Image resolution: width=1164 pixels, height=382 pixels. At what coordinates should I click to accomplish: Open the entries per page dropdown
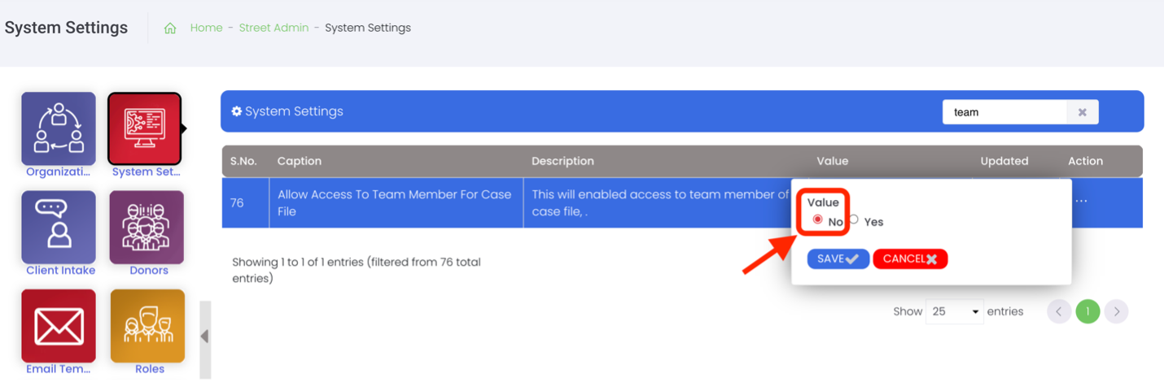(x=955, y=311)
